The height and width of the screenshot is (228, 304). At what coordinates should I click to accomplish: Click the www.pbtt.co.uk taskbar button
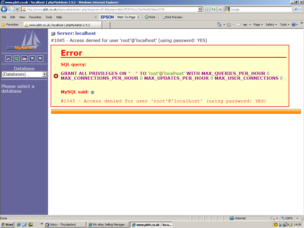pos(151,225)
